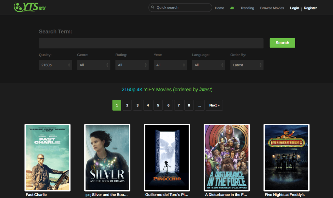Click Guillermo del Toro's Pi… title link
The image size is (333, 198).
(167, 195)
